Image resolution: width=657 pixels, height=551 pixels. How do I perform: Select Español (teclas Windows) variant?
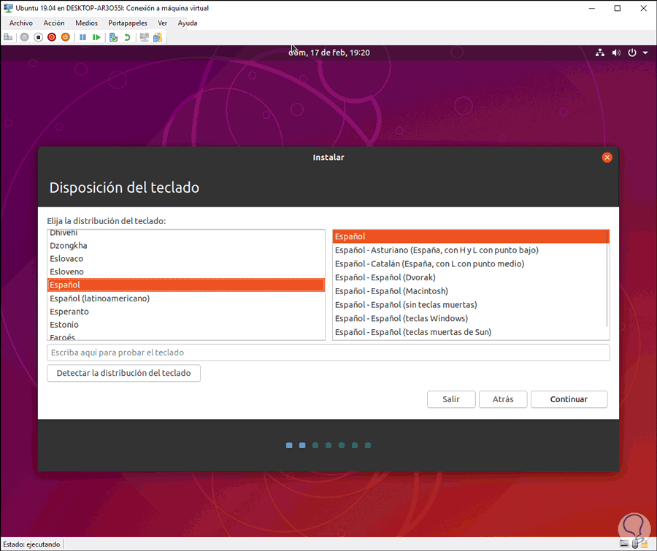(469, 318)
